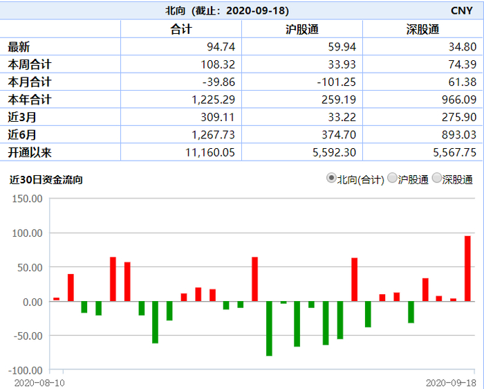
Task: Click the 近3月 row label
Action: pos(22,118)
